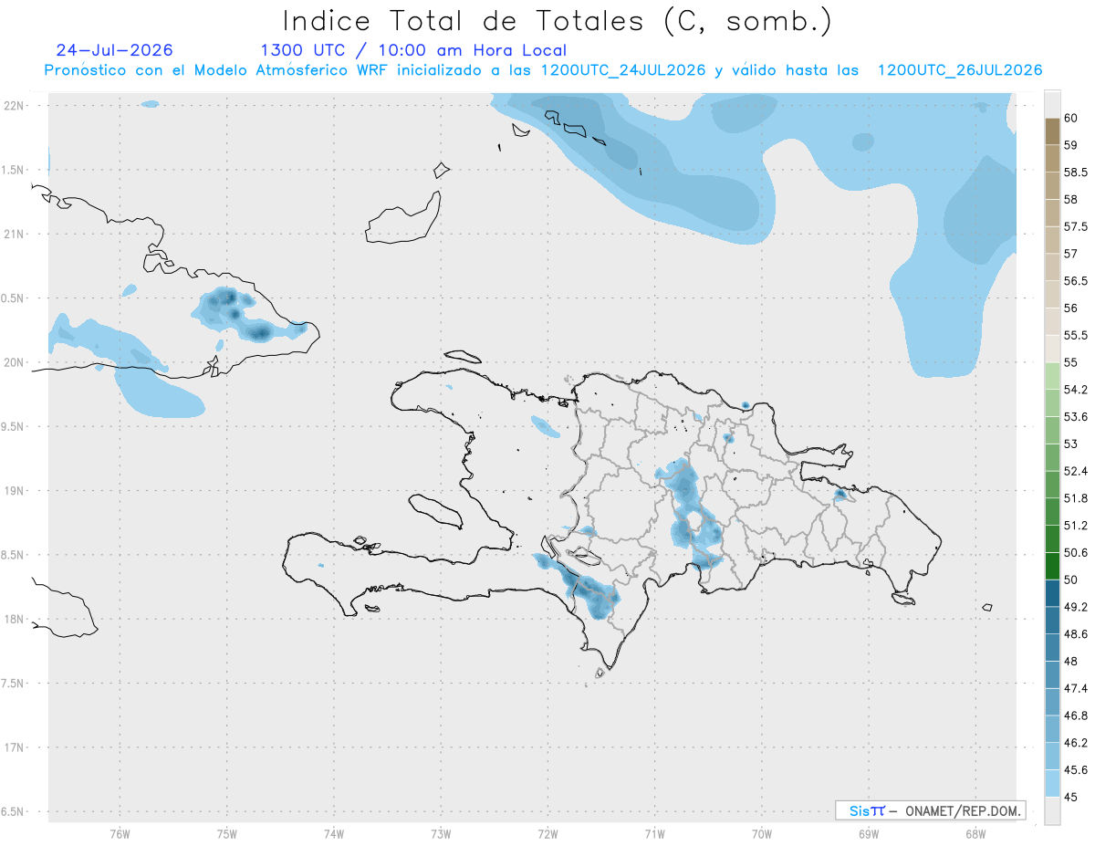The height and width of the screenshot is (846, 1095).
Task: Click the '58.5' value on the color scale
Action: 1076,172
